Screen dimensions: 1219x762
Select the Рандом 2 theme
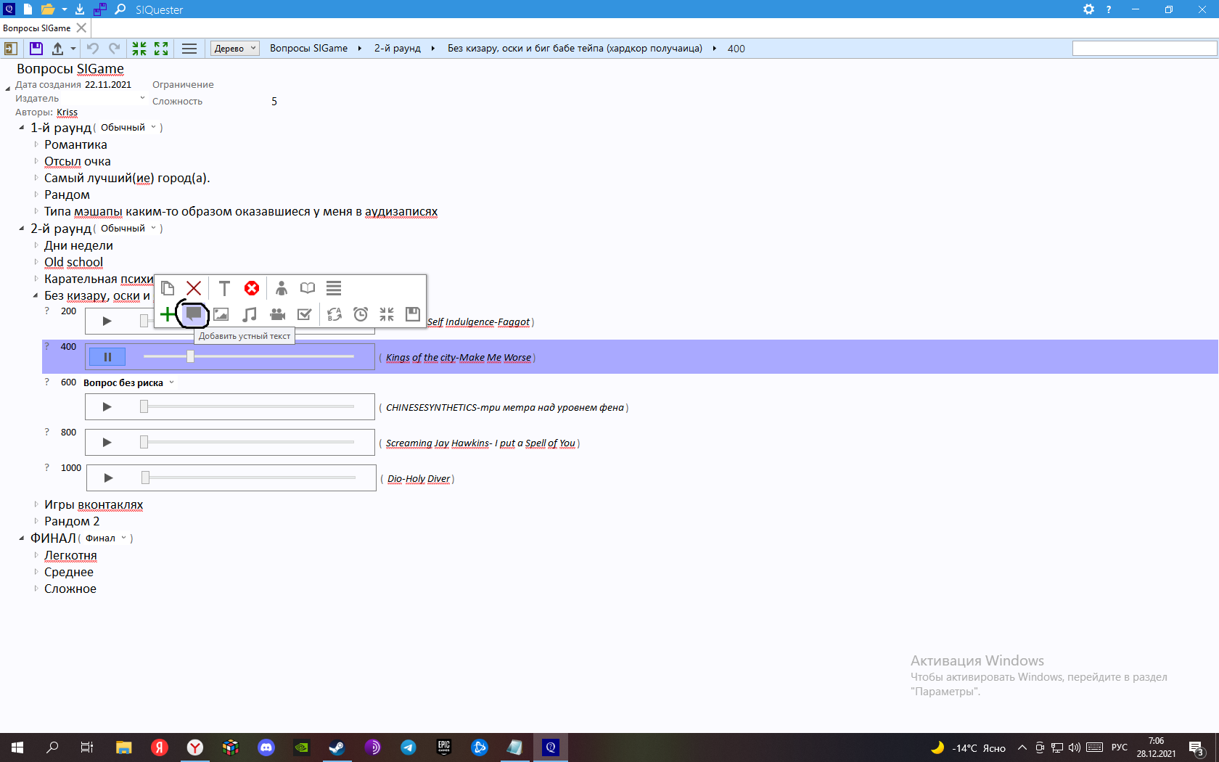point(72,521)
